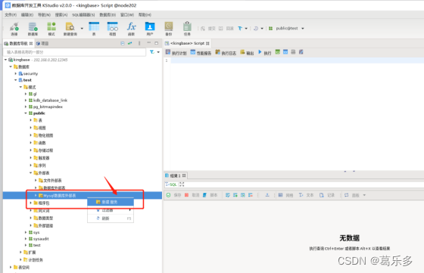Click the 保存 (save) button in the results toolbar
Screen dimensions: 424x273
(x=173, y=195)
